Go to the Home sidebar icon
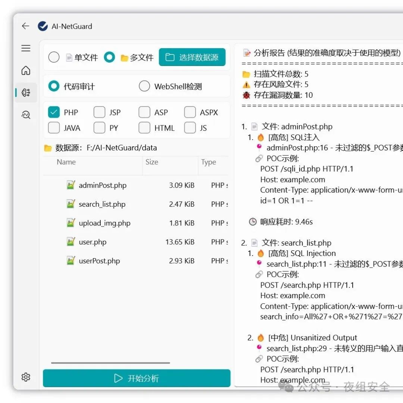This screenshot has height=403, width=403. point(26,70)
